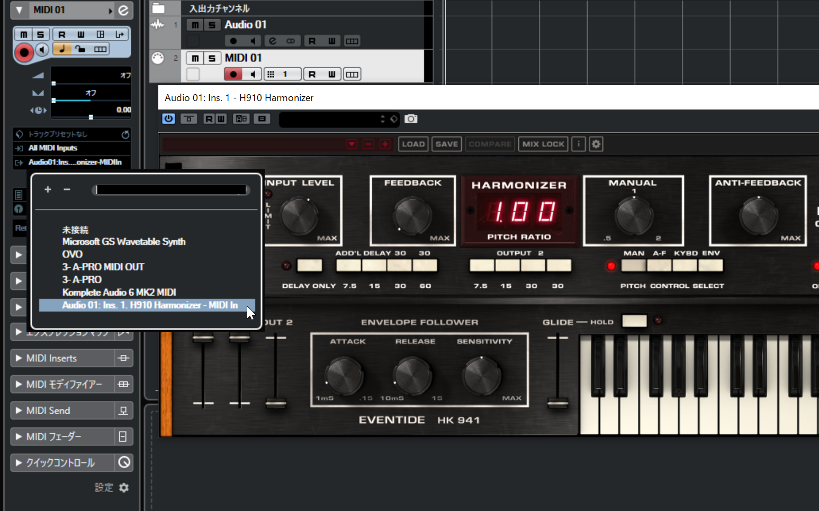Select Komplete Audio 6 MK2 MIDI output
This screenshot has height=511, width=819.
(x=119, y=293)
